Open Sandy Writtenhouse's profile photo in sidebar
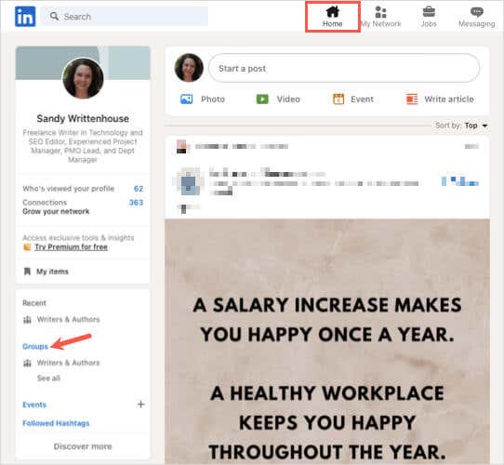The image size is (504, 465). coord(83,78)
